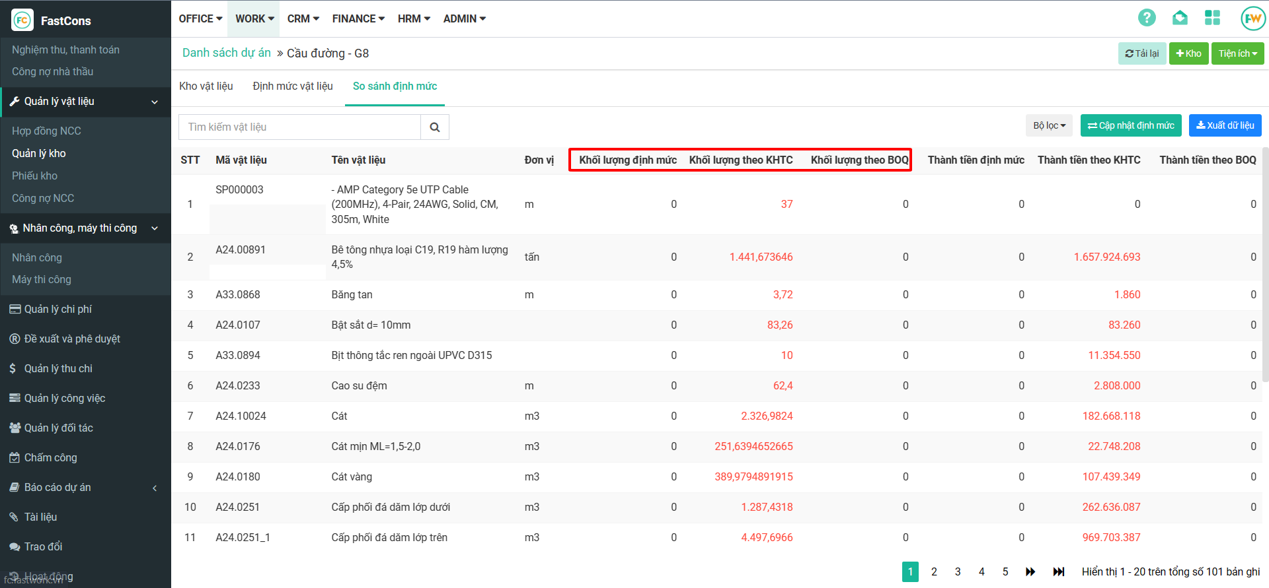Go to next pages with fast-forward icon

tap(1030, 572)
